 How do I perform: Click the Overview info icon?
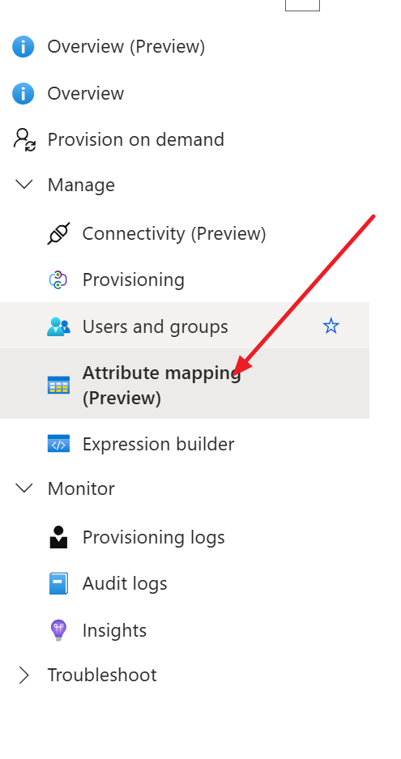click(x=23, y=93)
